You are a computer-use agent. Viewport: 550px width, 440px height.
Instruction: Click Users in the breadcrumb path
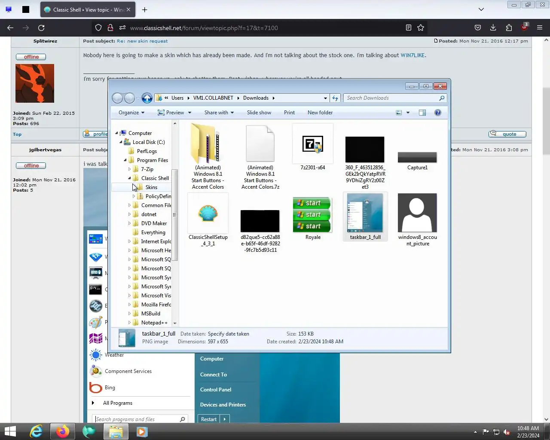point(177,98)
